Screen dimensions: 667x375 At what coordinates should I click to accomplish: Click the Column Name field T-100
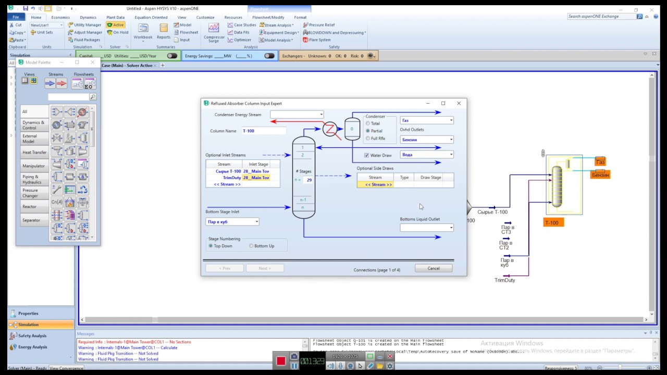[264, 131]
